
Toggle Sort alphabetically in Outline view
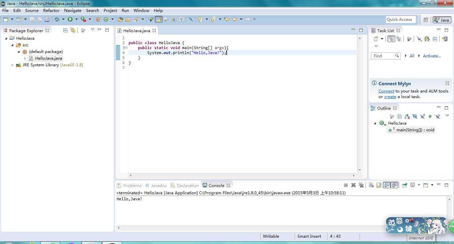coord(407,116)
